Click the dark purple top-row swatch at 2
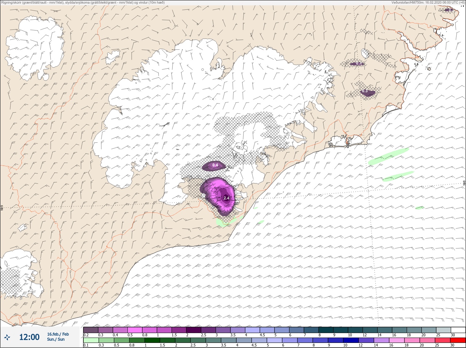466x348 pixels. pos(194,330)
